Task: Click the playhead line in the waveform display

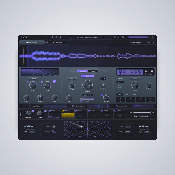Action: 28,56
